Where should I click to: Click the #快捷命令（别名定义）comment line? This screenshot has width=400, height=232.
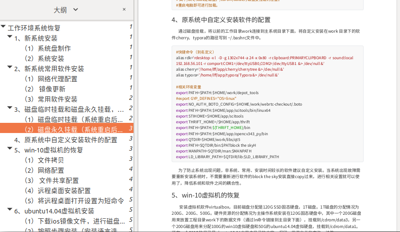(195, 52)
